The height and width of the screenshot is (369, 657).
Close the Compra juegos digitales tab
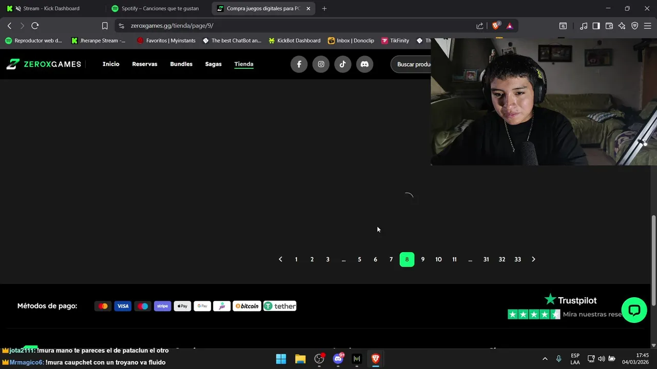[x=308, y=9]
